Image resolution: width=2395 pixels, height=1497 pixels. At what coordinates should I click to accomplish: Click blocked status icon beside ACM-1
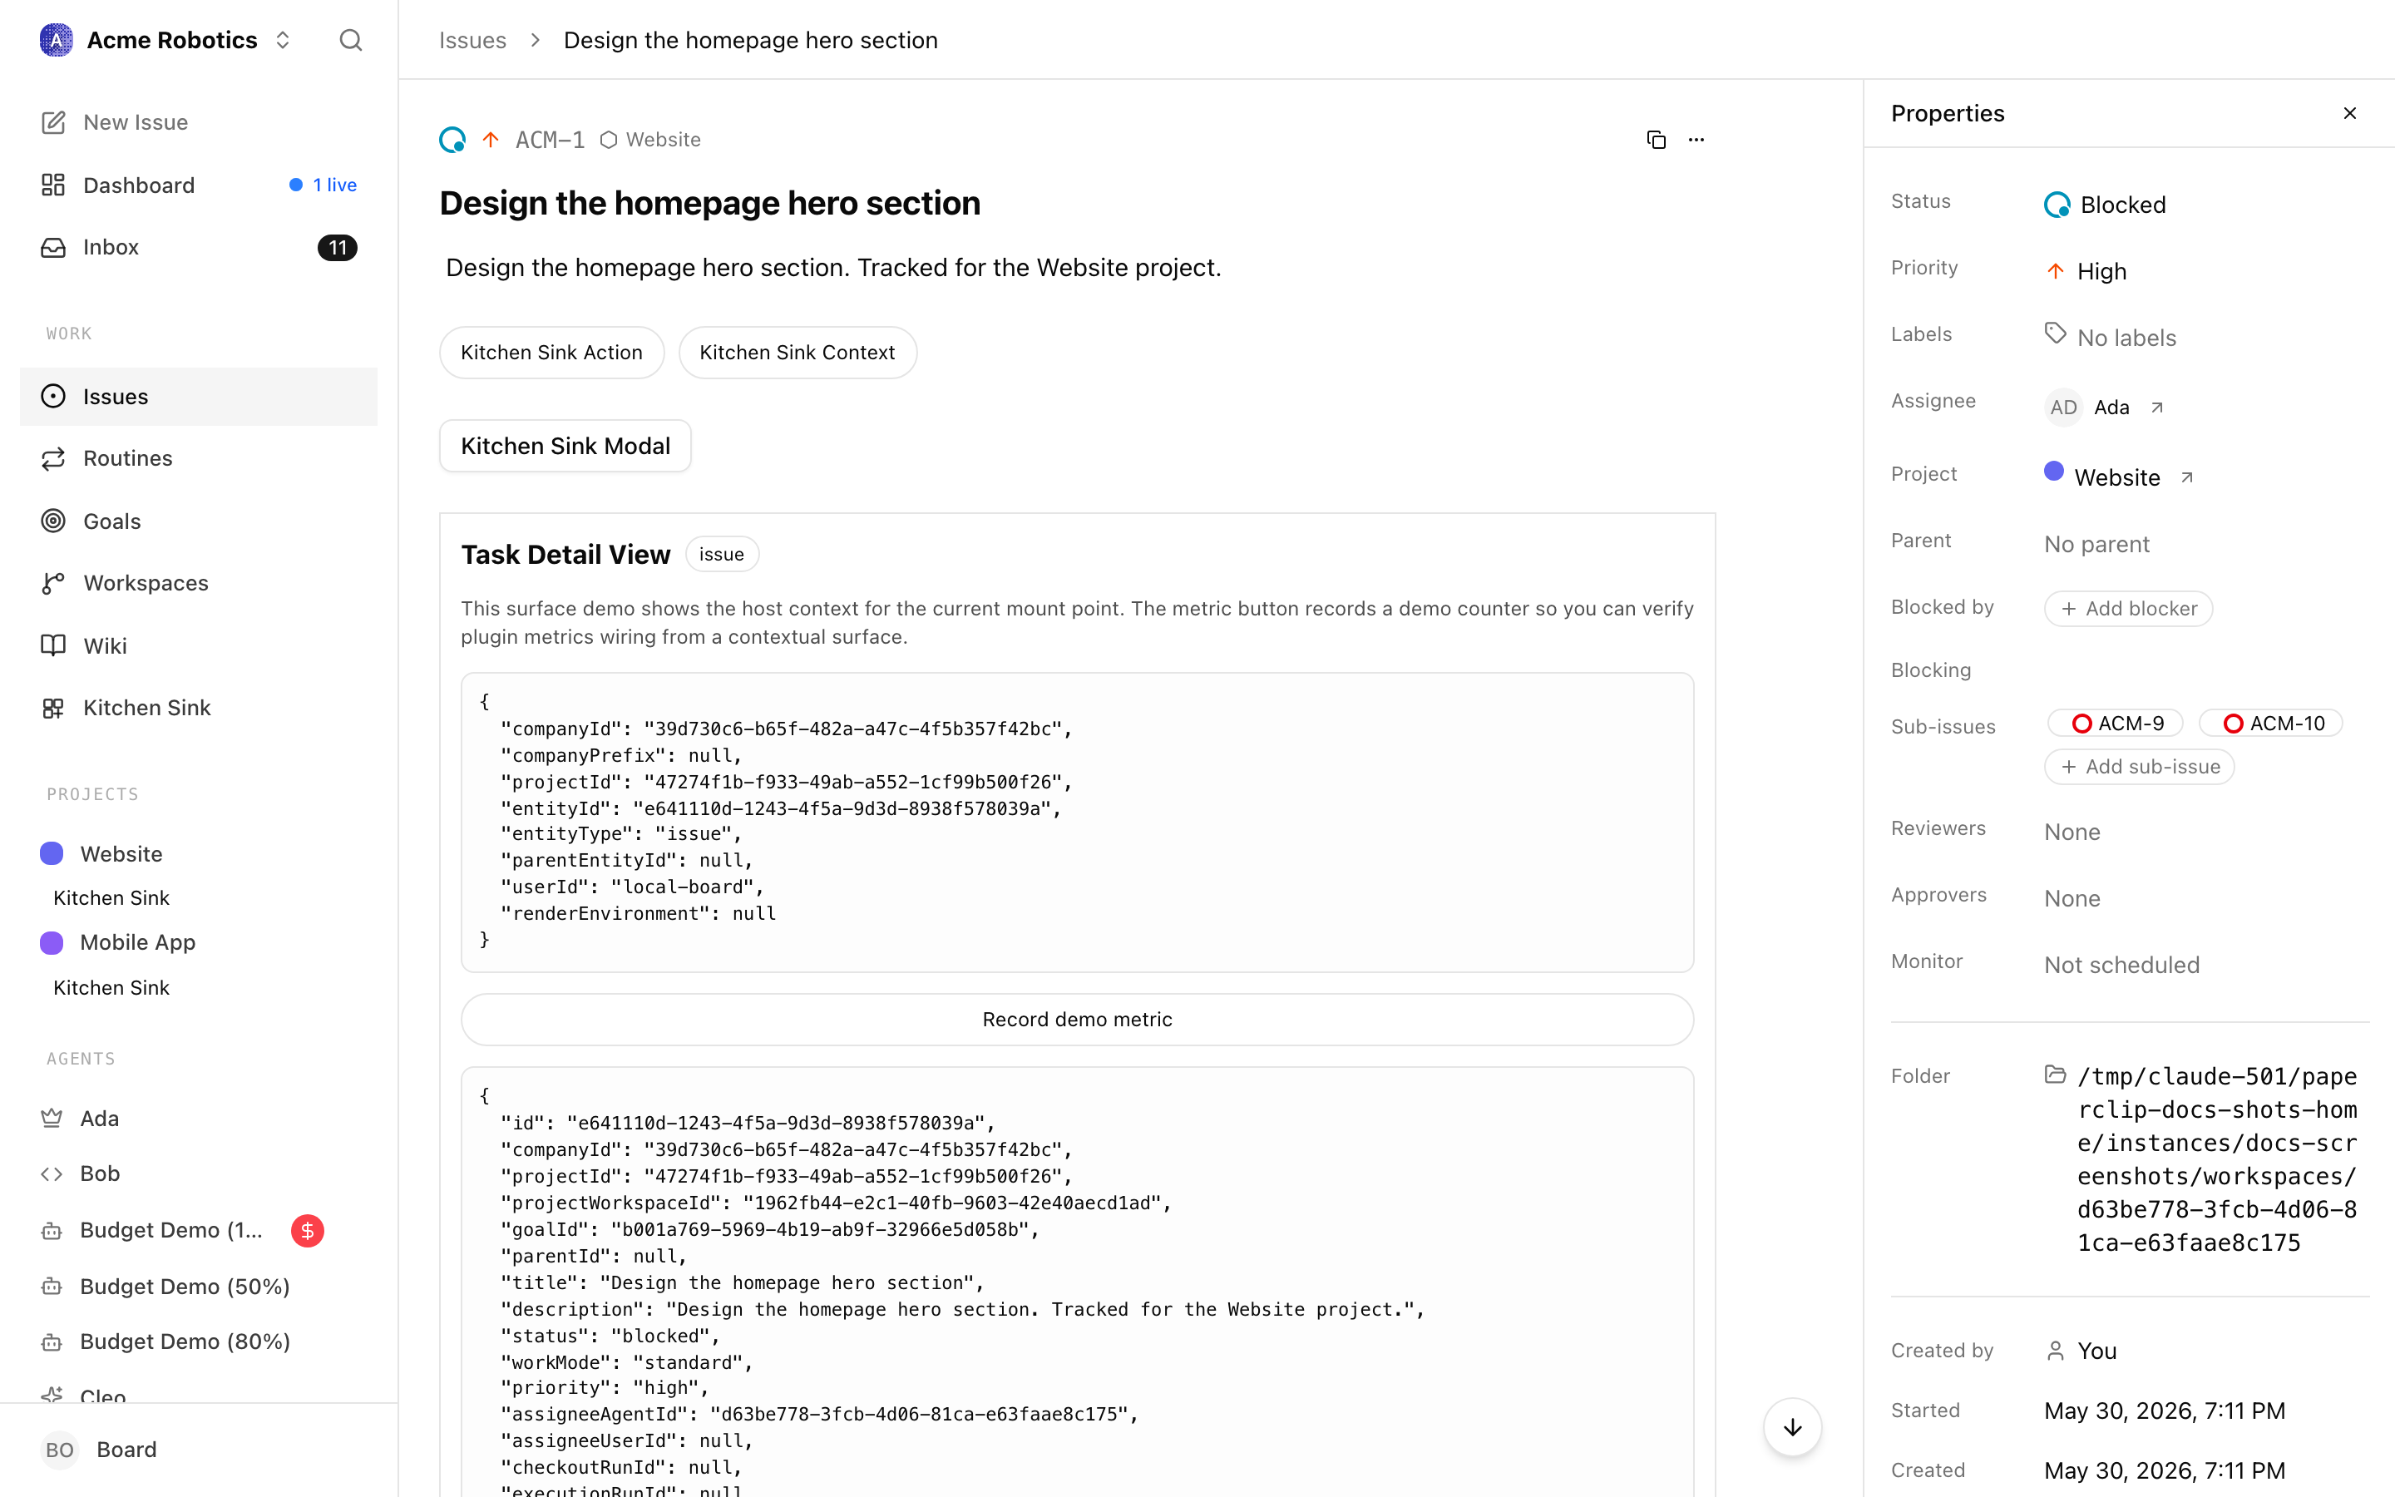pos(452,140)
